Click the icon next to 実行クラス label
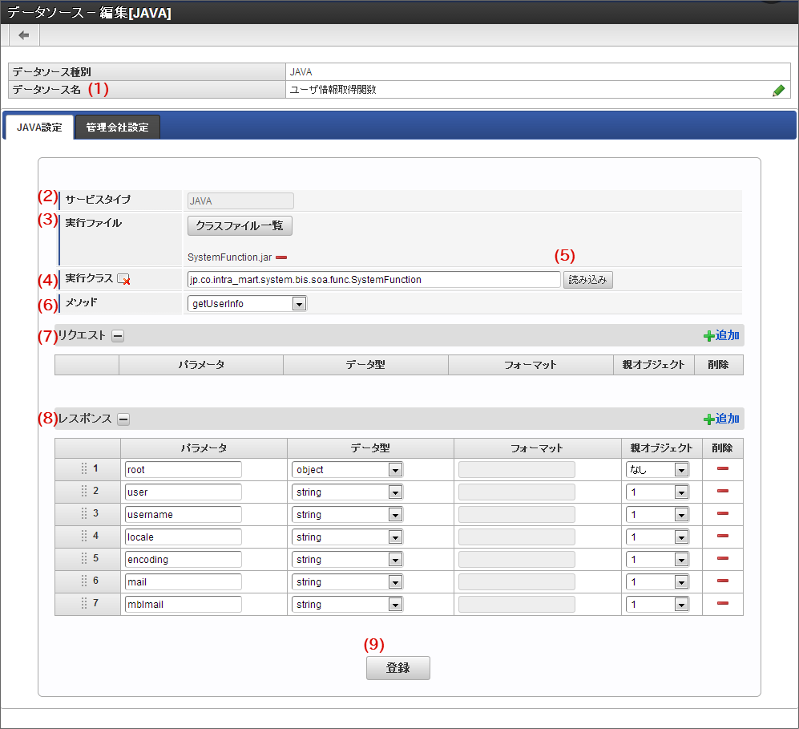799x729 pixels. (x=123, y=280)
